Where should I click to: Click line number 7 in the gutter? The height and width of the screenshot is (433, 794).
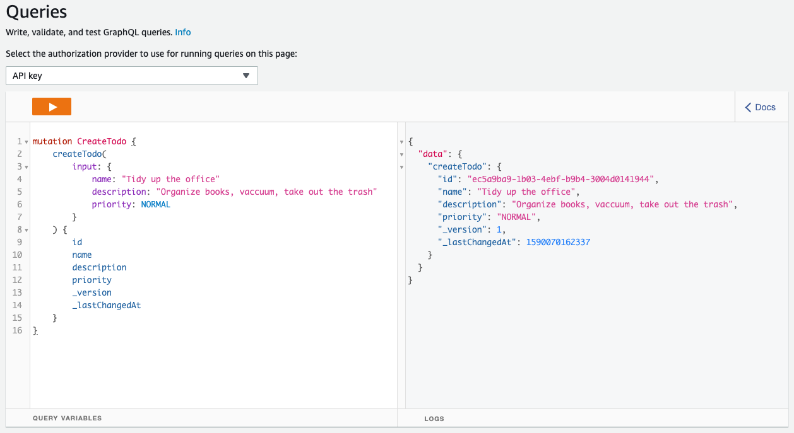[20, 217]
